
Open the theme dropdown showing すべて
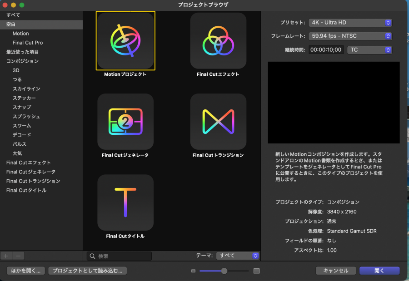pos(238,256)
